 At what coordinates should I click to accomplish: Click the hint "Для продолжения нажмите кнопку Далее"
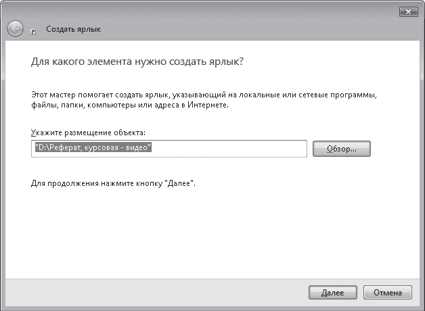tap(114, 183)
